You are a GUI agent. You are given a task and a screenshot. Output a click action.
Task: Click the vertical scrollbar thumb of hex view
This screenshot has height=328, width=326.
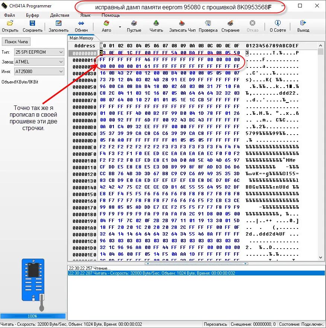click(x=320, y=51)
